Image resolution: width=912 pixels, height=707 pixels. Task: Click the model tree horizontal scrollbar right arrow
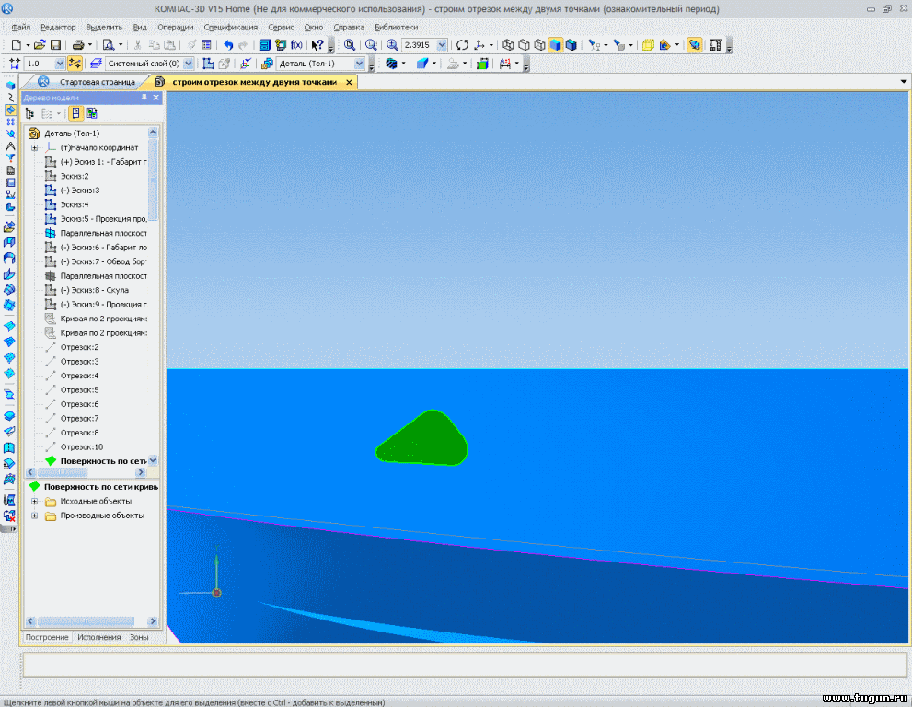(141, 472)
